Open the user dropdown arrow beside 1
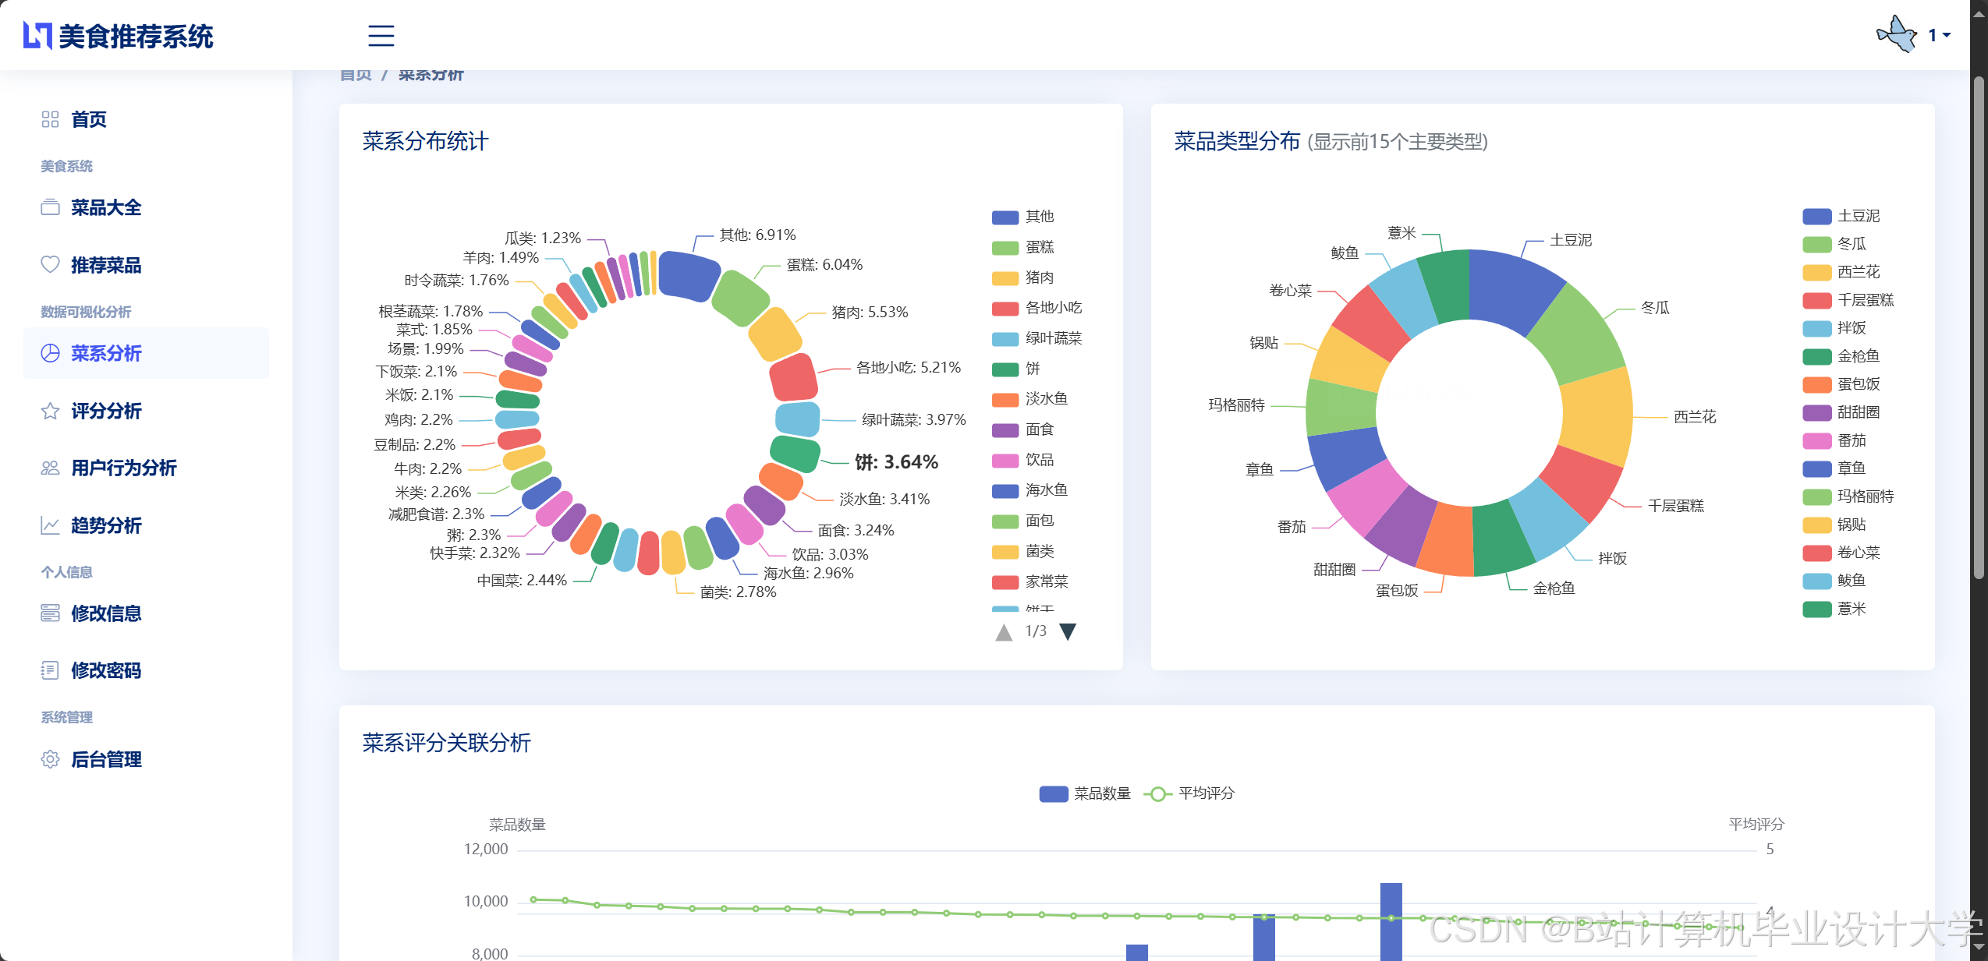 [x=1947, y=35]
